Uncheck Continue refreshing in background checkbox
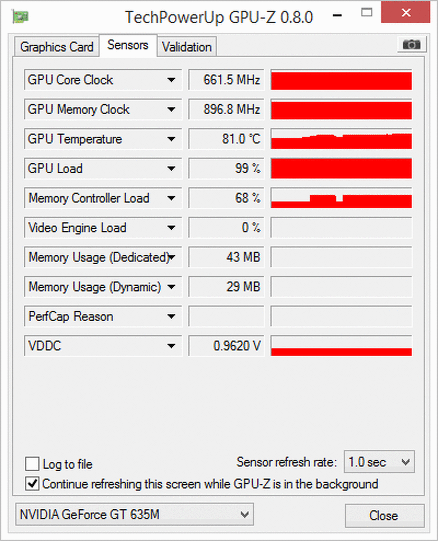This screenshot has width=438, height=541. point(33,483)
